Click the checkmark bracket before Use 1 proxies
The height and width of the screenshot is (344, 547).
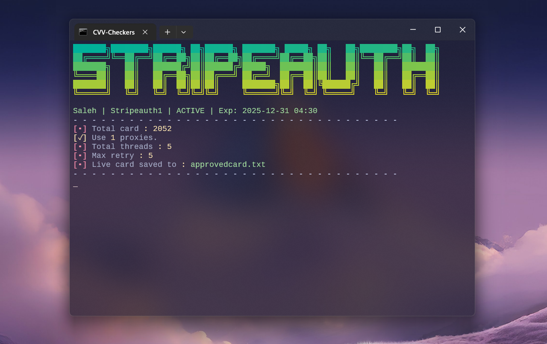point(80,138)
